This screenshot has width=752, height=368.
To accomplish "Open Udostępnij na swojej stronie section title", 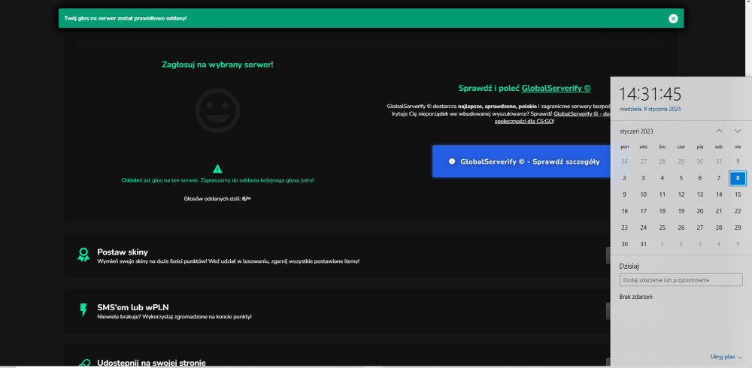I will 152,363.
